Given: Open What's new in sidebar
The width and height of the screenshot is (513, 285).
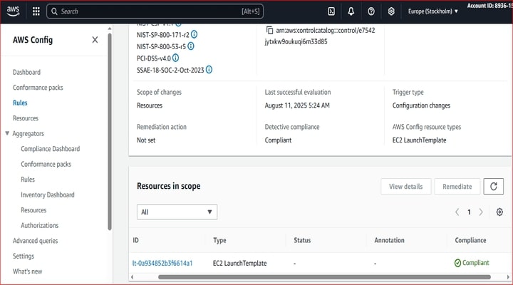Looking at the screenshot, I should 27,271.
